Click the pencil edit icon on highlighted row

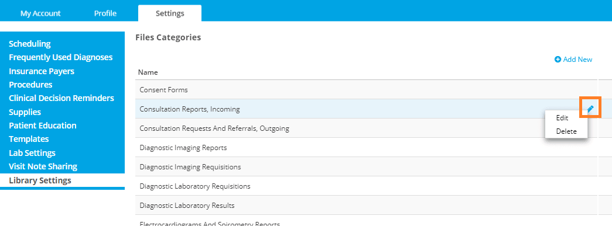(590, 109)
